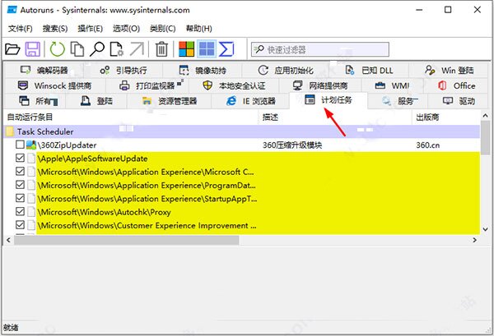Click the vertical scrollbar down arrow
Image resolution: width=494 pixels, height=336 pixels.
point(485,229)
